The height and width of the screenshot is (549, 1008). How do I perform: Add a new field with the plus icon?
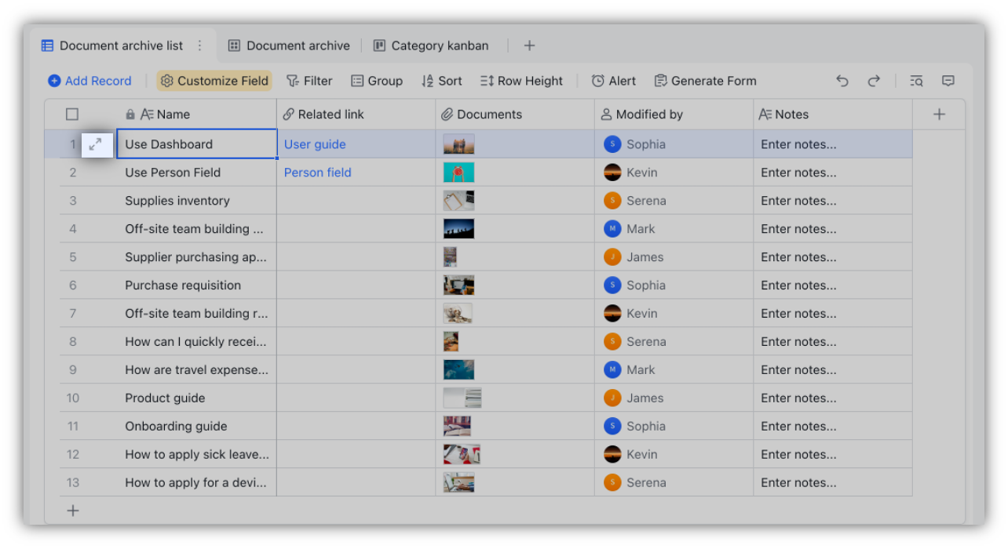pos(939,114)
